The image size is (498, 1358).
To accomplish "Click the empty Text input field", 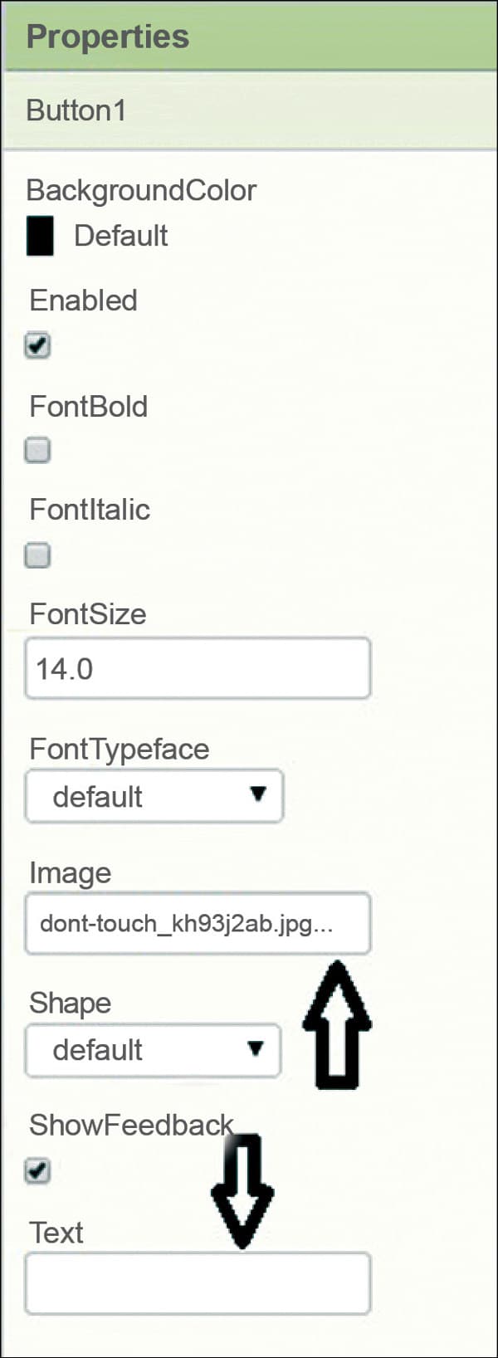I will (x=198, y=1283).
